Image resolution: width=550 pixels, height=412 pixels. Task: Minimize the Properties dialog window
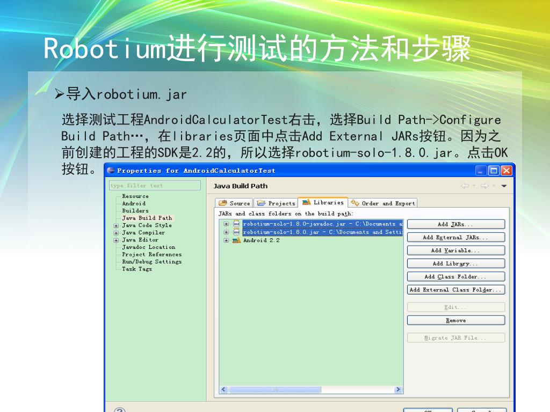coord(481,171)
